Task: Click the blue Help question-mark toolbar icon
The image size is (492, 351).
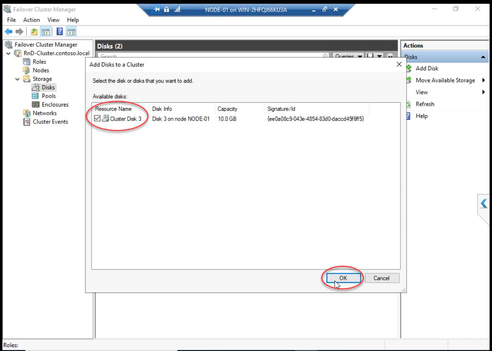Action: point(60,32)
